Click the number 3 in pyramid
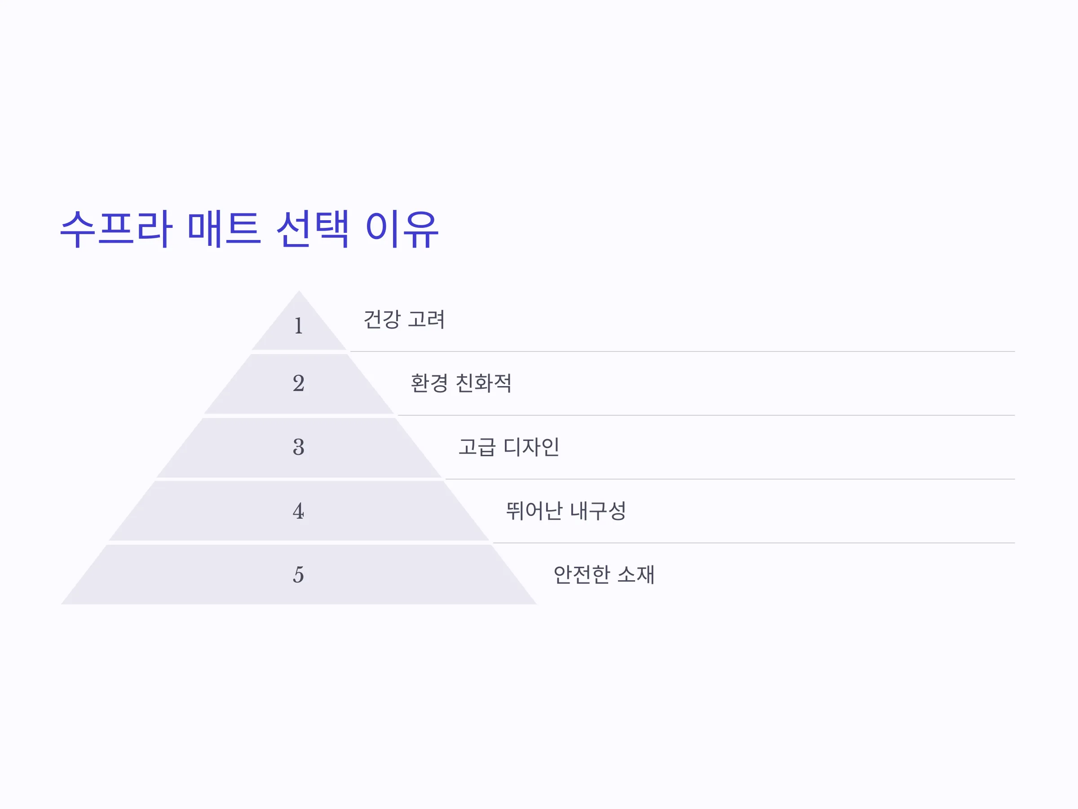 point(299,447)
